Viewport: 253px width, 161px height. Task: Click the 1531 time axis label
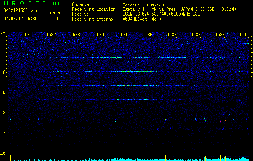(27, 35)
